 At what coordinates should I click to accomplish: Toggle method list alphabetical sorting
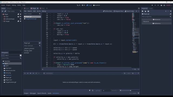click(40, 43)
